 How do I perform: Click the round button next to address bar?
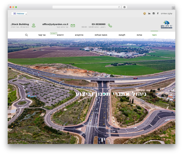coord(124,7)
